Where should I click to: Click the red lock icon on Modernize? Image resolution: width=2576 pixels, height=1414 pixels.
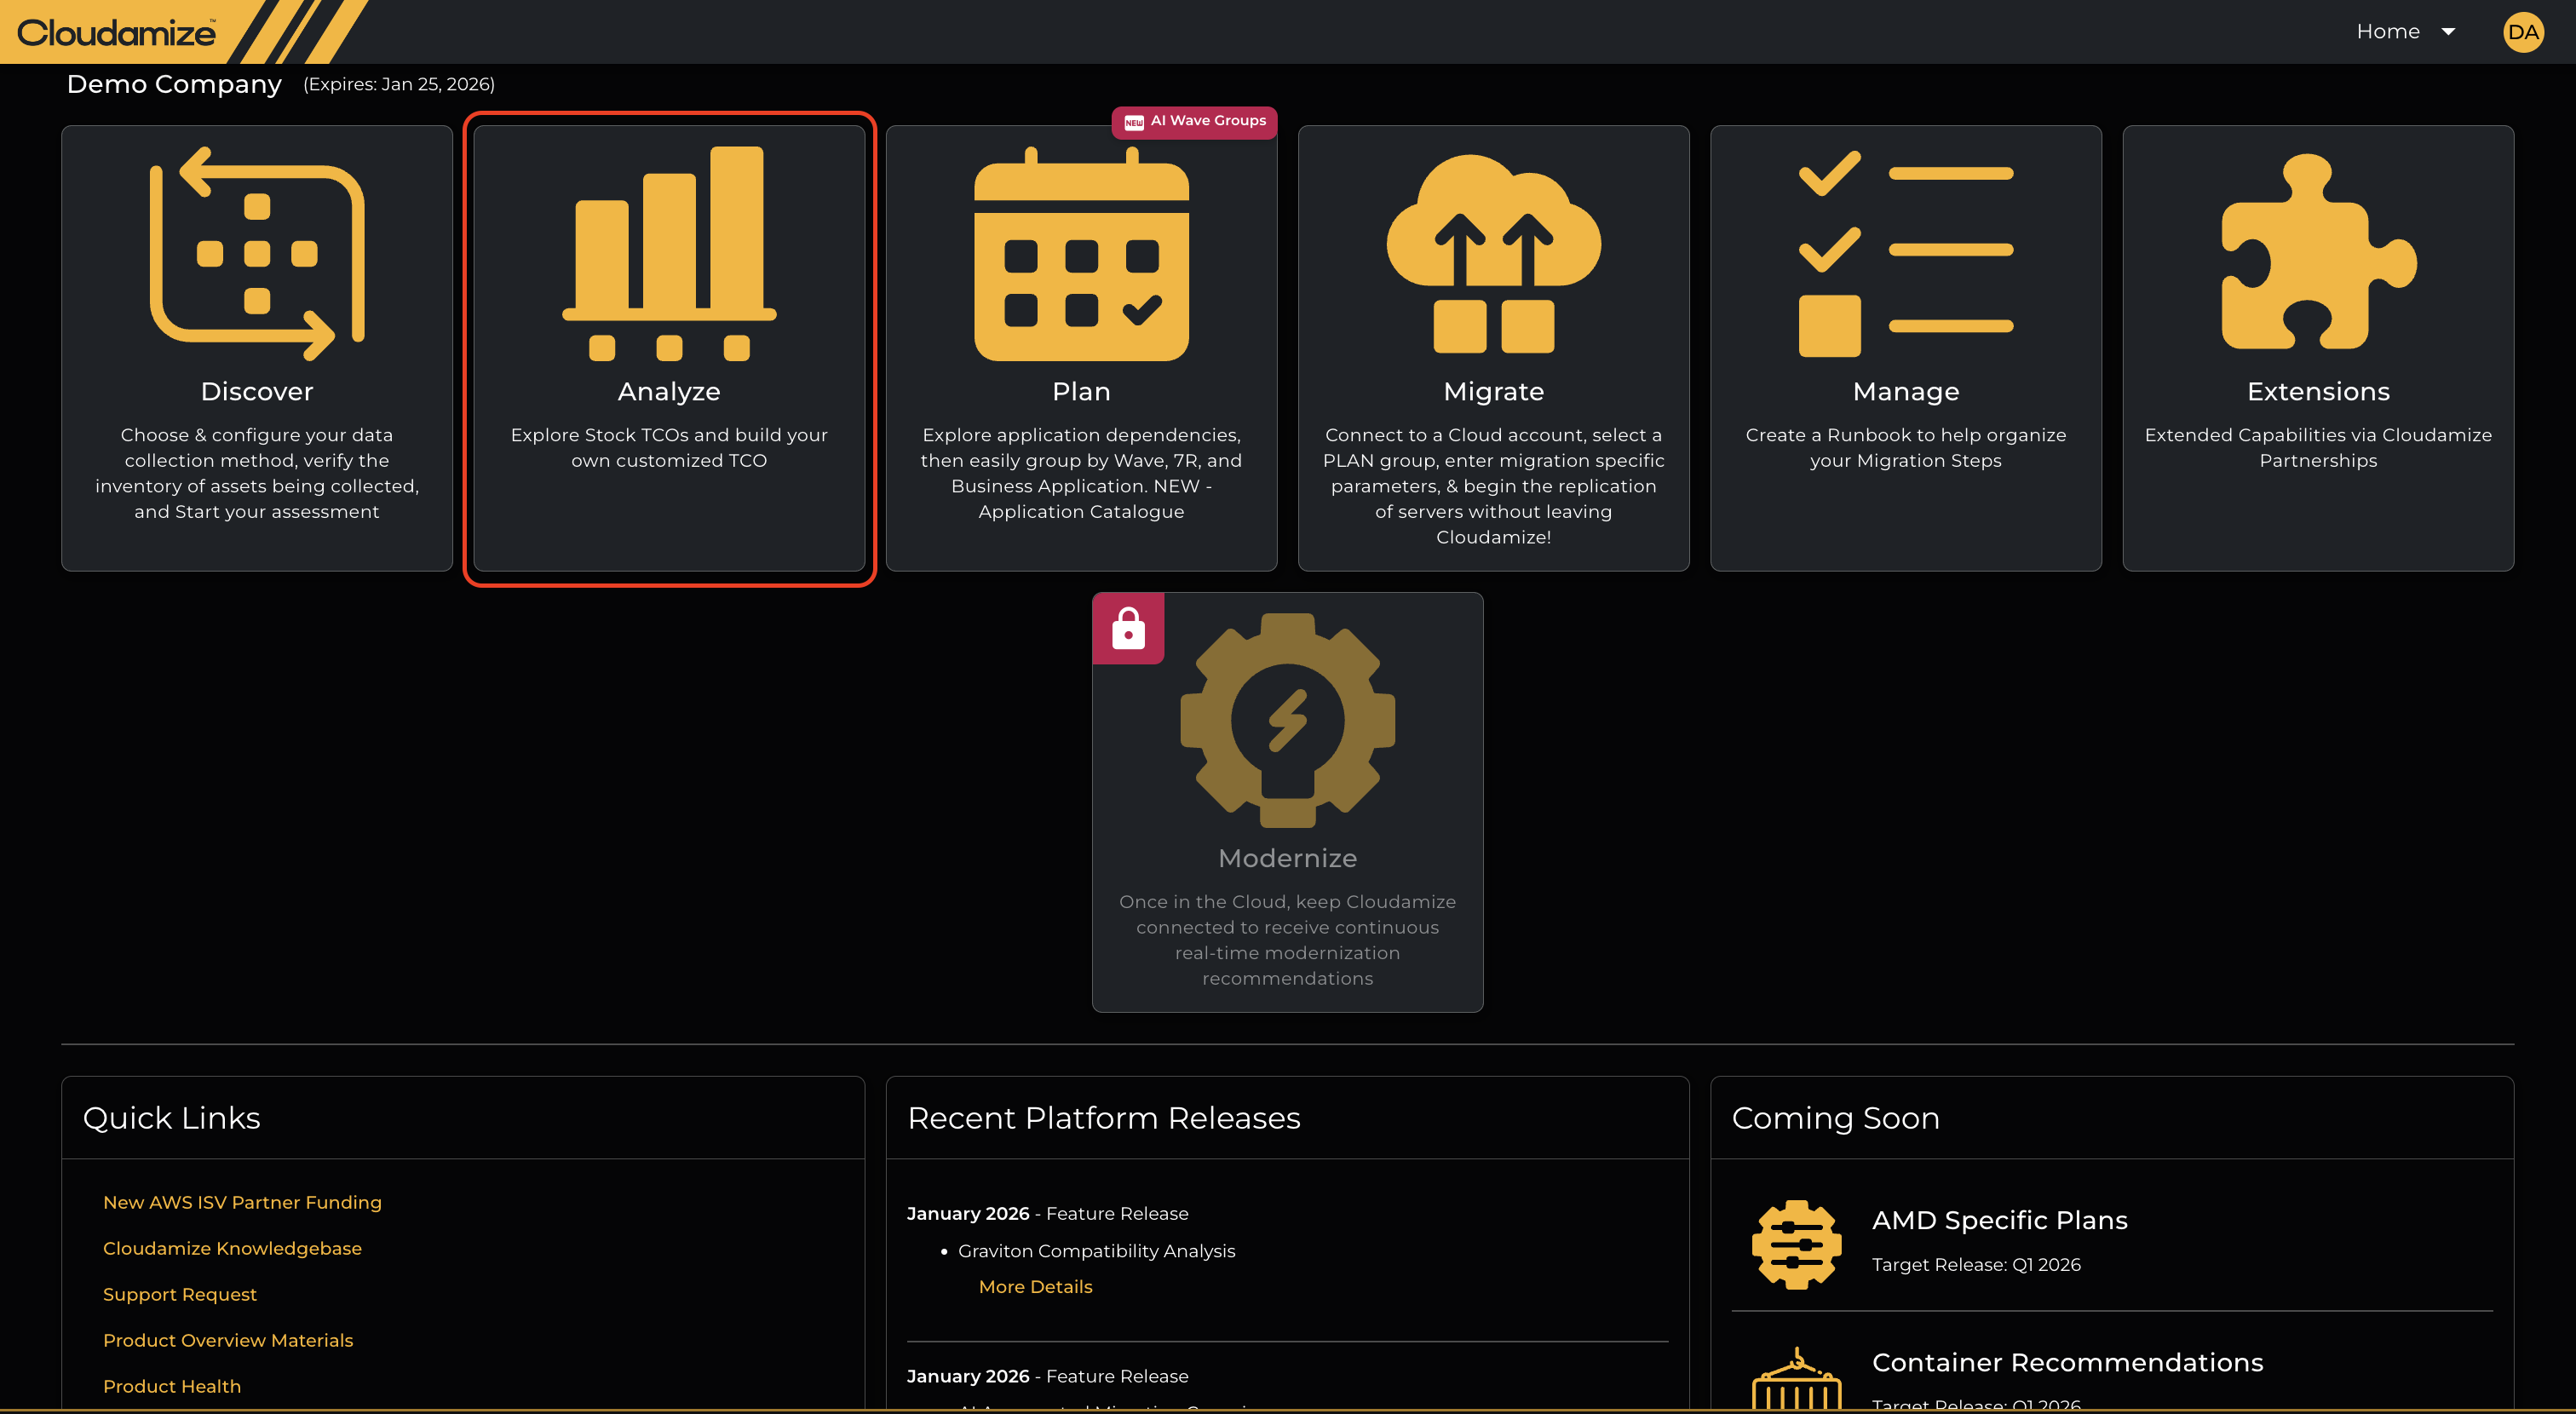1128,629
